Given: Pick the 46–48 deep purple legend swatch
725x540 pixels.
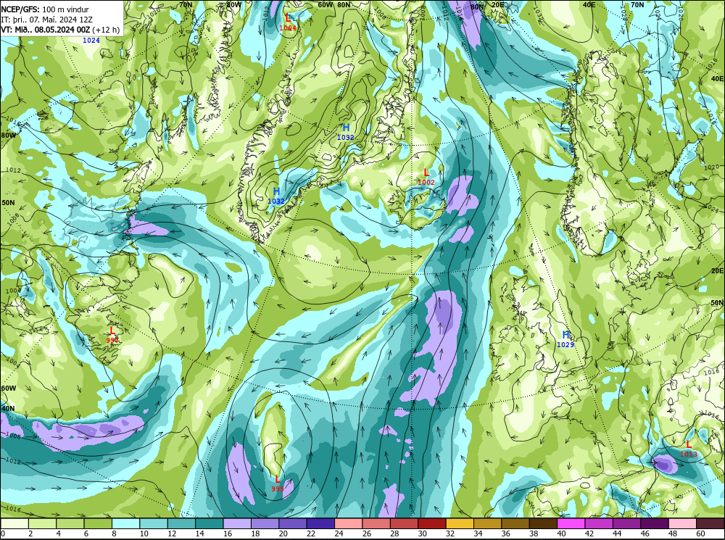Looking at the screenshot, I should (654, 523).
